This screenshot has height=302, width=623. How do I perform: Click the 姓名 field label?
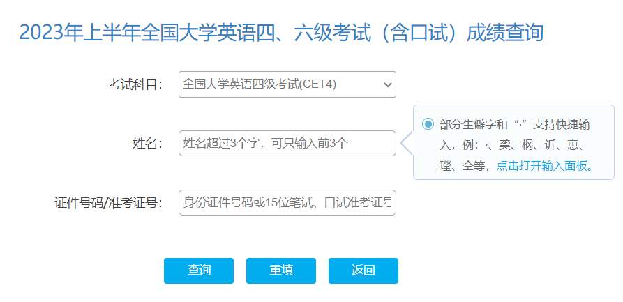click(x=147, y=144)
